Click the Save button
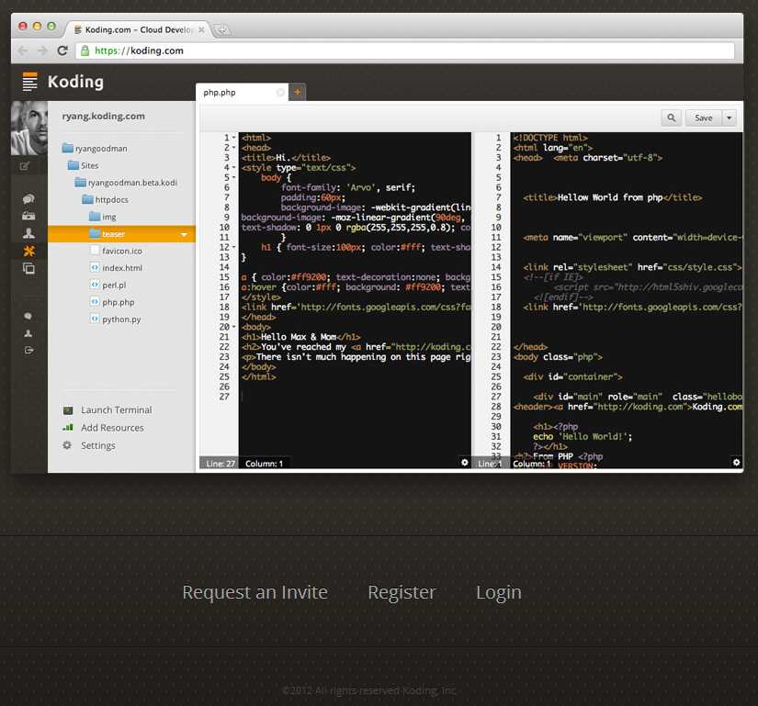Viewport: 758px width, 706px height. click(x=703, y=118)
